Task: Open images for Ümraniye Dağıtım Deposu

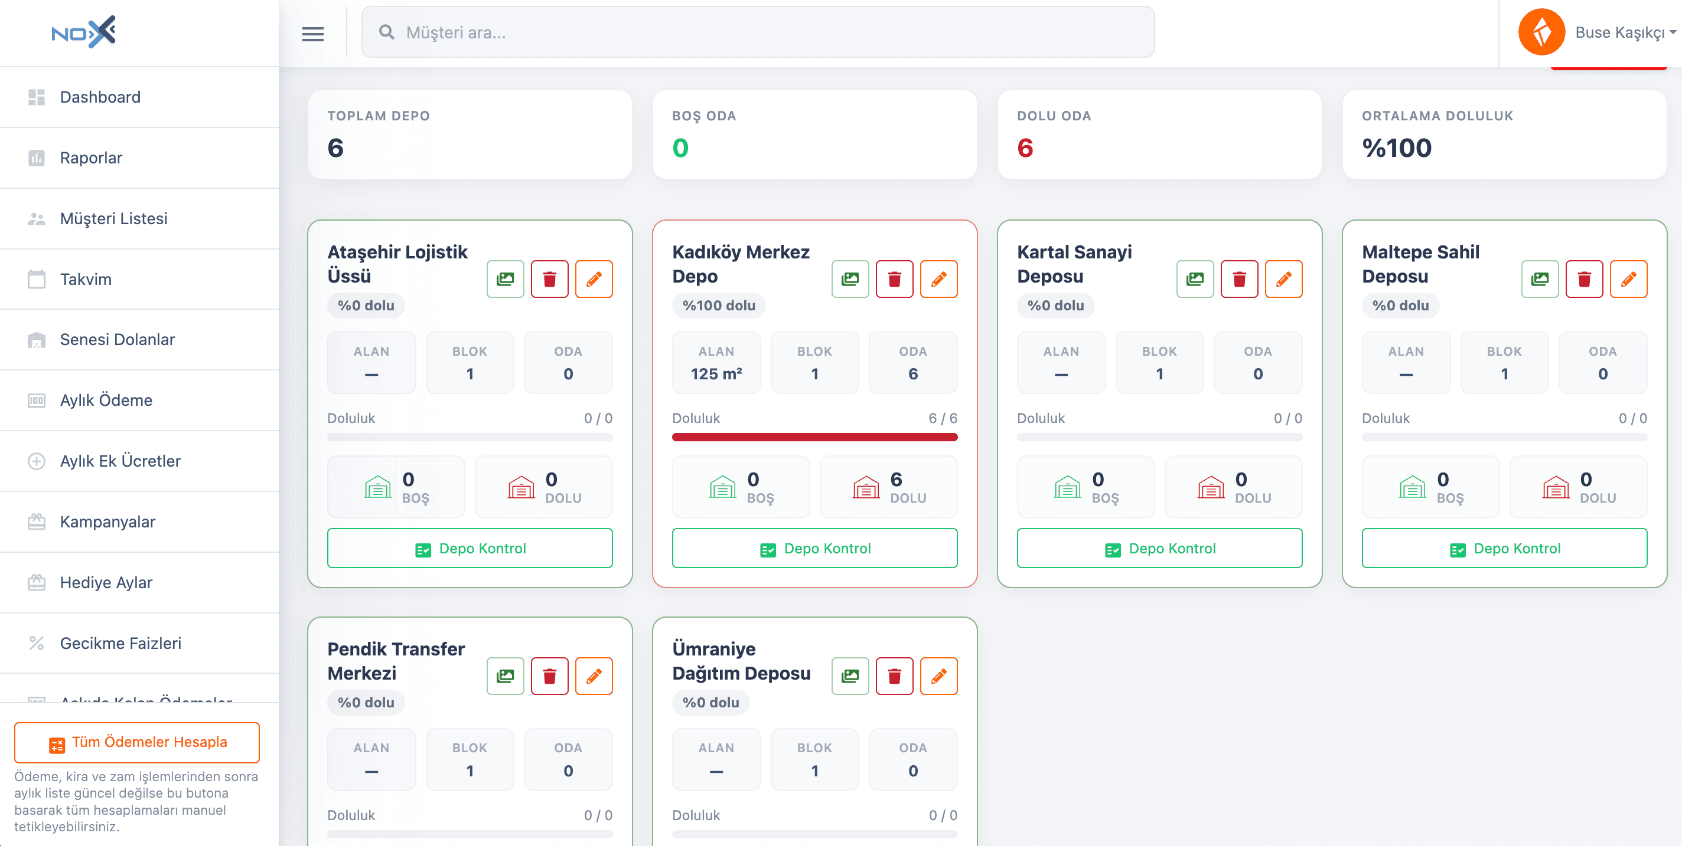Action: click(850, 676)
